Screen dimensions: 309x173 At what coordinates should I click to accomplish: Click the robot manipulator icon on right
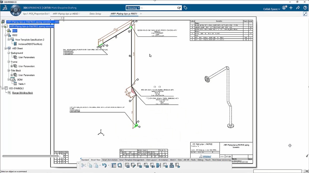pos(290,145)
